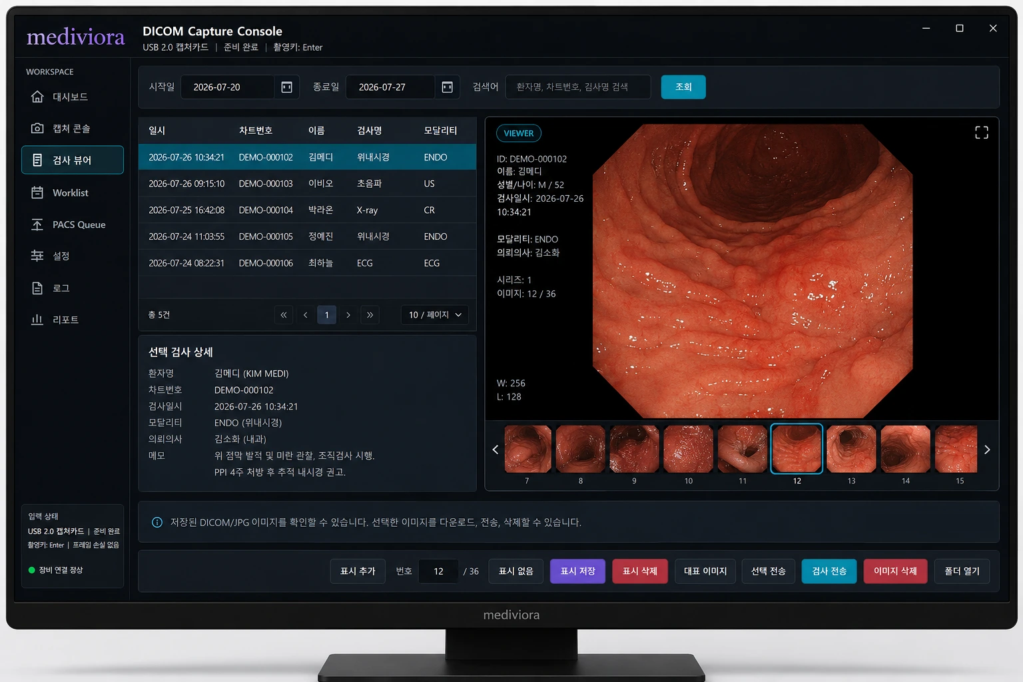
Task: Set as 대표 이미지
Action: [x=705, y=571]
